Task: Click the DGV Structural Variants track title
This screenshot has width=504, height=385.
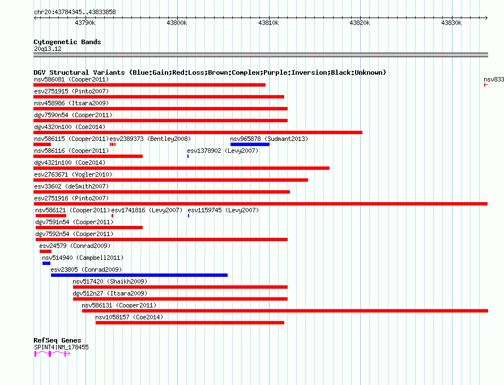Action: [210, 72]
